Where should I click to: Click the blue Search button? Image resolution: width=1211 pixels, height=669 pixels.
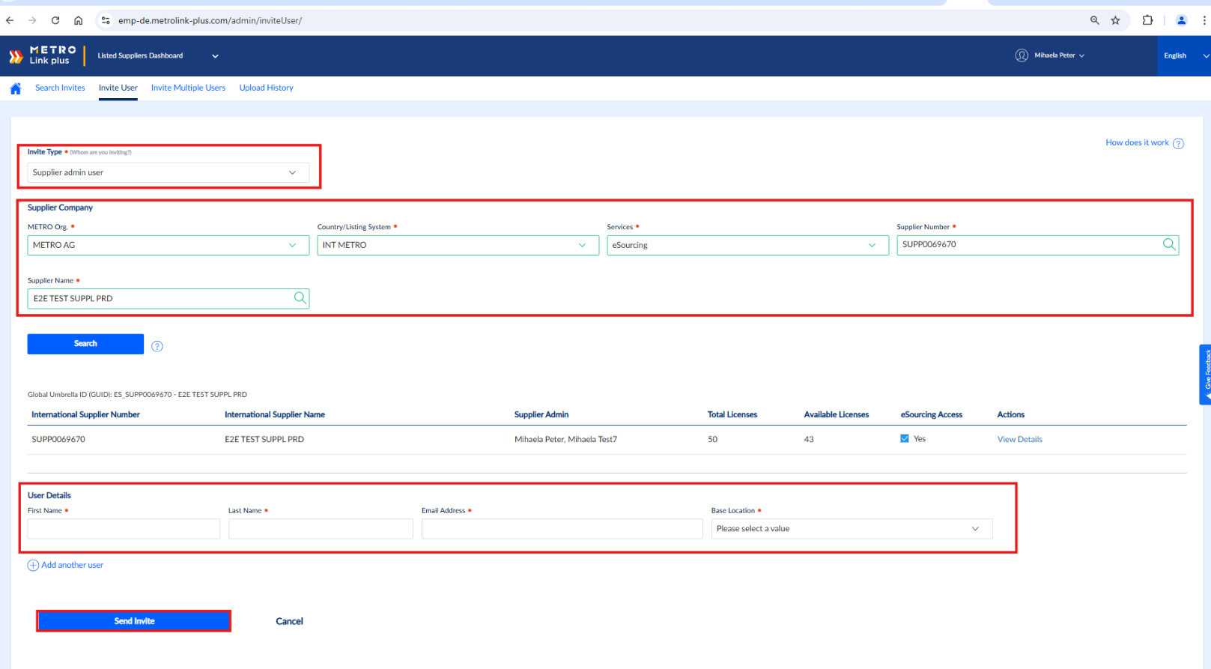pyautogui.click(x=85, y=344)
